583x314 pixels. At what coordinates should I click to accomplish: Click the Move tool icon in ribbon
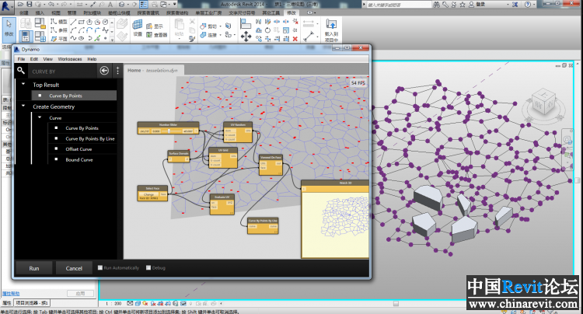click(x=246, y=36)
